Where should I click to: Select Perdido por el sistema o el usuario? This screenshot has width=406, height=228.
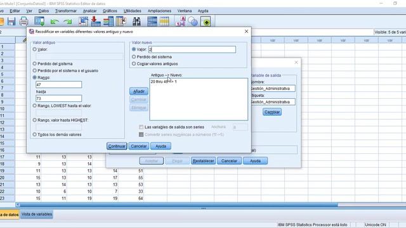point(34,70)
